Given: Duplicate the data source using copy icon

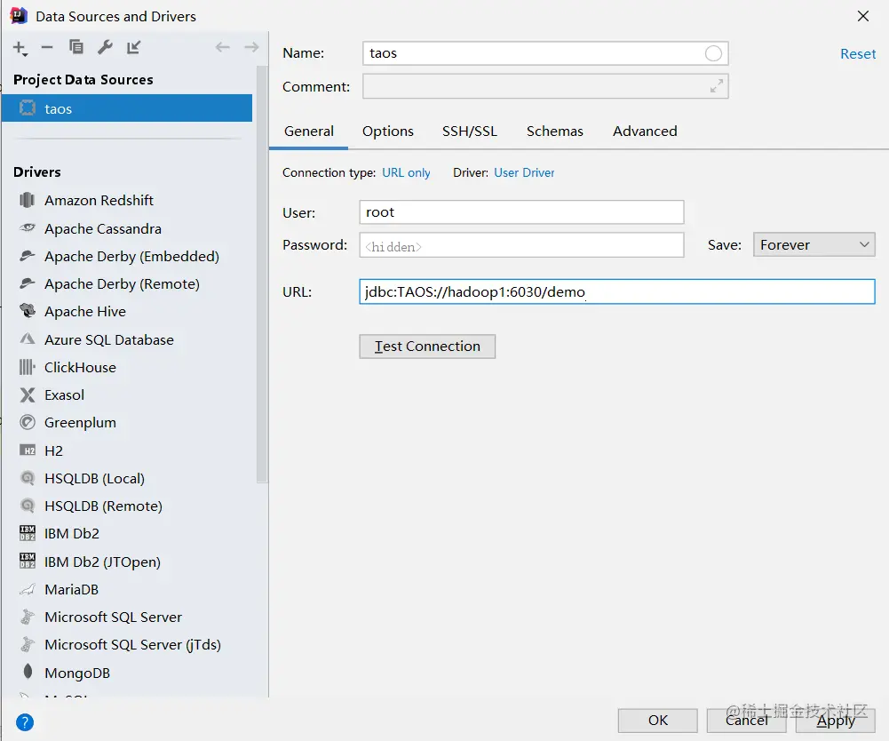Looking at the screenshot, I should pos(76,47).
